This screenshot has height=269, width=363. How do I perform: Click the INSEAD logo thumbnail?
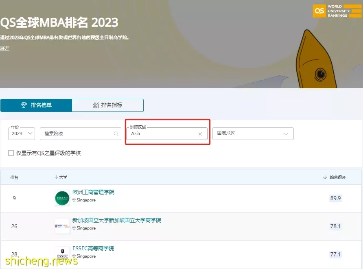(x=62, y=198)
